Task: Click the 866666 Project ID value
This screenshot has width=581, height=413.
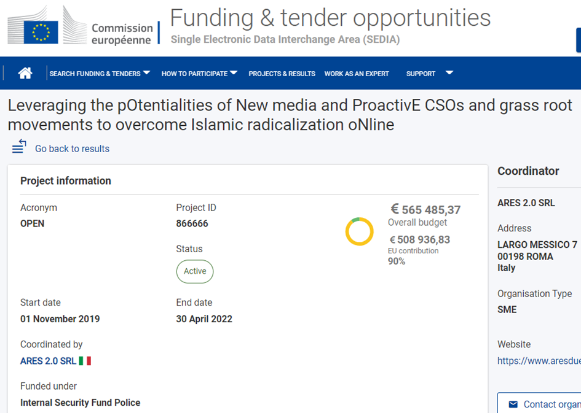Action: [192, 223]
